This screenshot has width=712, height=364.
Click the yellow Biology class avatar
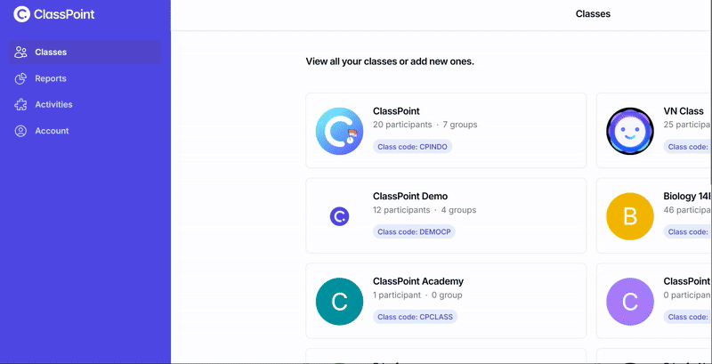point(629,215)
